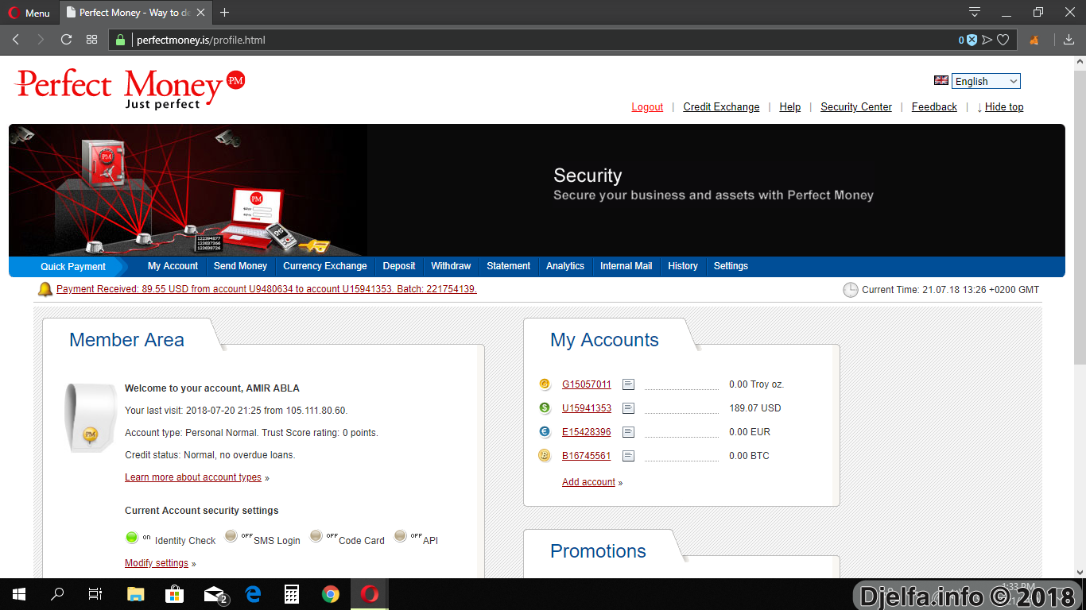Open EUR account E15428396
1086x610 pixels.
(x=587, y=432)
